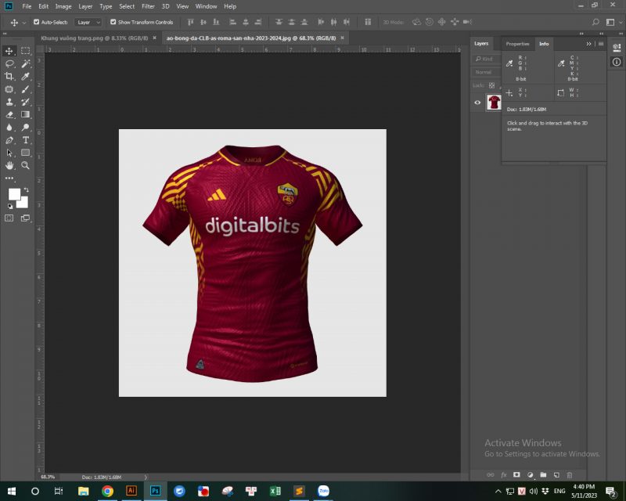Click the zoom percentage field 68.3%

point(48,477)
